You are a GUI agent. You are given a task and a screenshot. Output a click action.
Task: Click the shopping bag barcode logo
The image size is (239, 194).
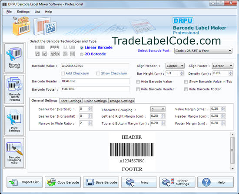pyautogui.click(x=21, y=26)
